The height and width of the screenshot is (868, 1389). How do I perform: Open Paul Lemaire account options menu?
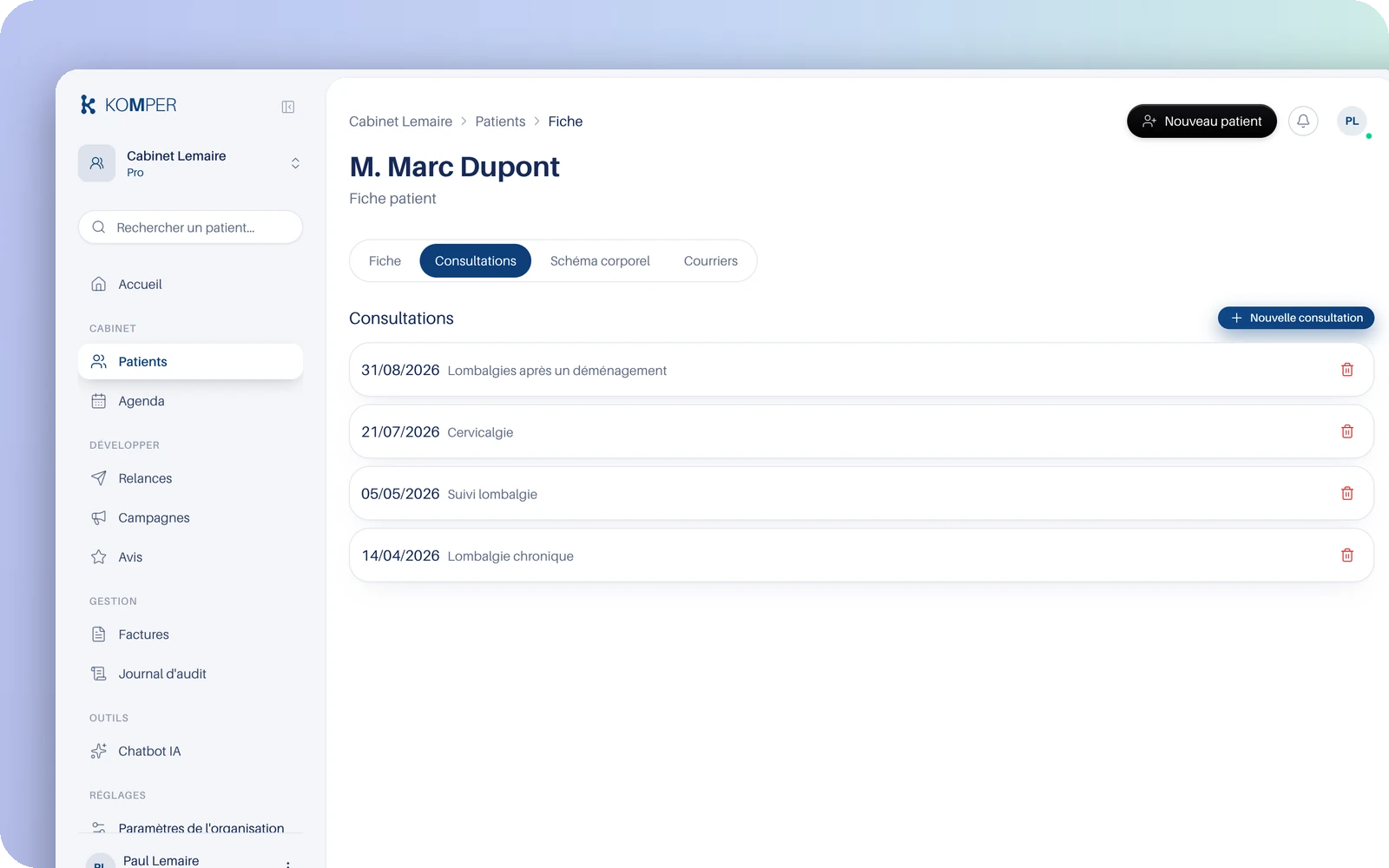click(x=288, y=863)
